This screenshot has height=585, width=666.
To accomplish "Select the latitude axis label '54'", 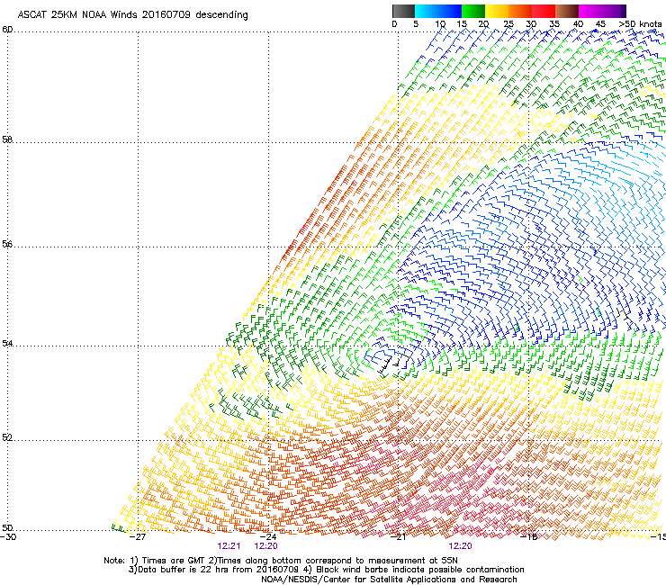I will (7, 343).
